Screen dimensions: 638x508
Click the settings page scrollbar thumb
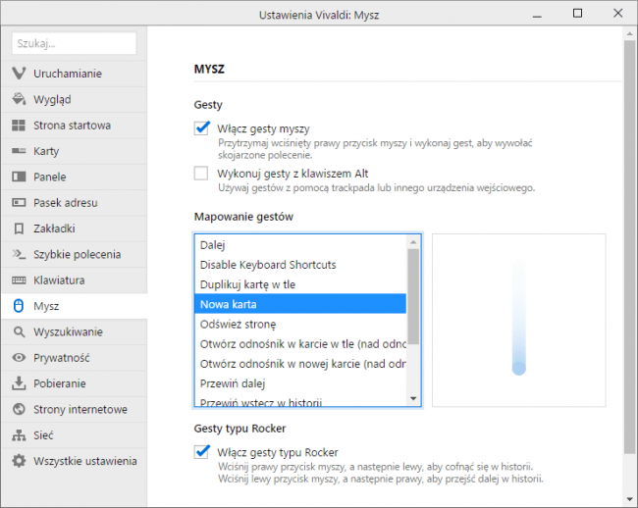click(x=629, y=247)
